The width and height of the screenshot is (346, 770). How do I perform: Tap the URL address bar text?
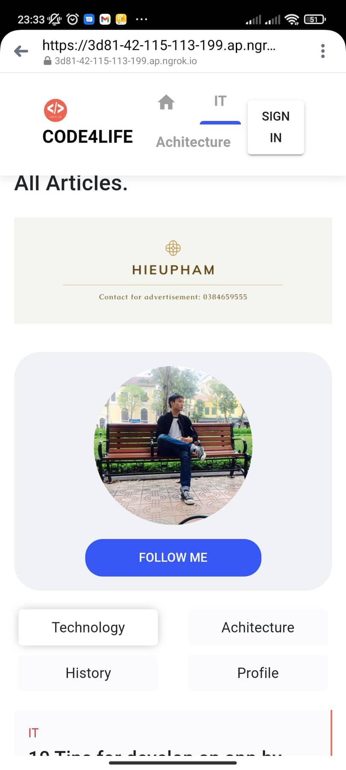[x=159, y=45]
